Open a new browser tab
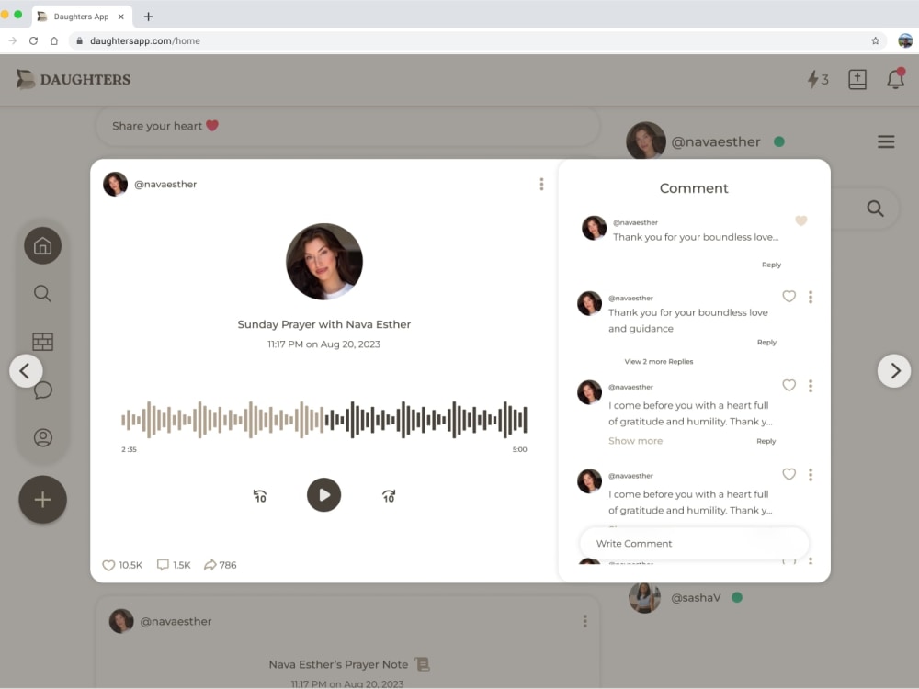The height and width of the screenshot is (689, 919). pyautogui.click(x=148, y=17)
